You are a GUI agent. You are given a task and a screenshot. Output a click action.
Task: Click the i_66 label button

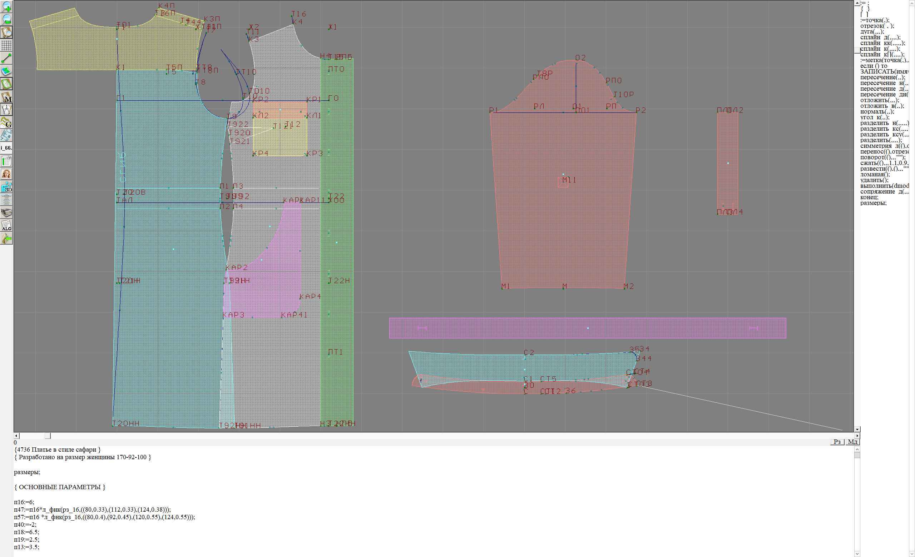click(x=7, y=148)
